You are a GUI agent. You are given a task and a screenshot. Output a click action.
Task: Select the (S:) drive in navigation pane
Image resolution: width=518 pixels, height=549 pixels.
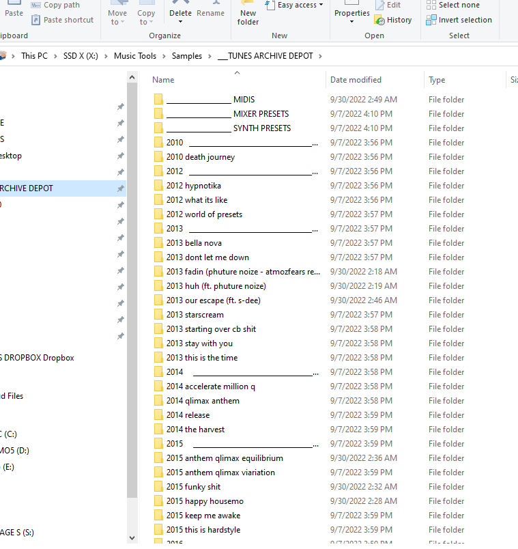click(x=17, y=533)
